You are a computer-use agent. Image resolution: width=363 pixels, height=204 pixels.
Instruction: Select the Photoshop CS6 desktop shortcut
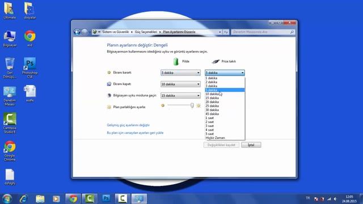point(29,68)
